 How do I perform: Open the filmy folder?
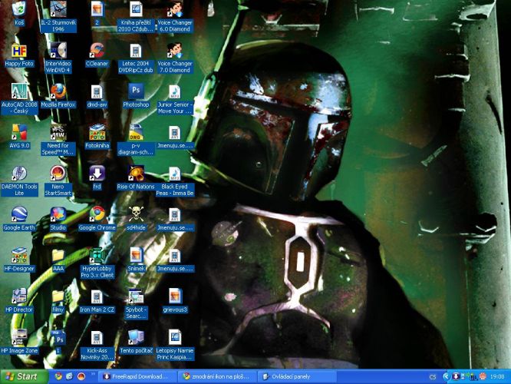coord(58,301)
